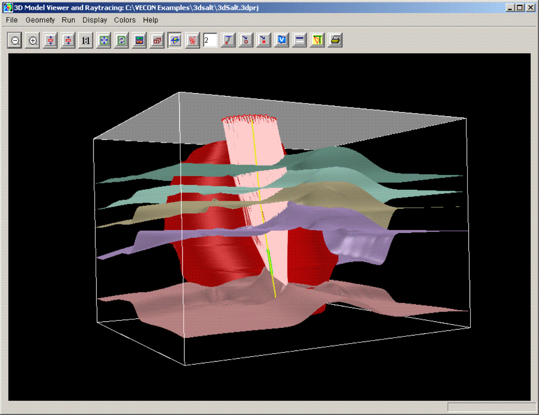Open the Colors menu
Viewport: 539px width, 415px height.
[x=125, y=20]
